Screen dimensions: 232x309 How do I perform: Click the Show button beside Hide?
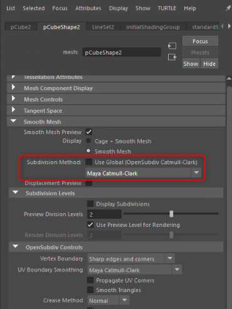click(x=191, y=63)
